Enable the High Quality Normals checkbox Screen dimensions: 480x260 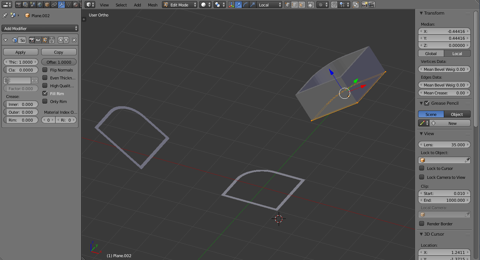[45, 85]
